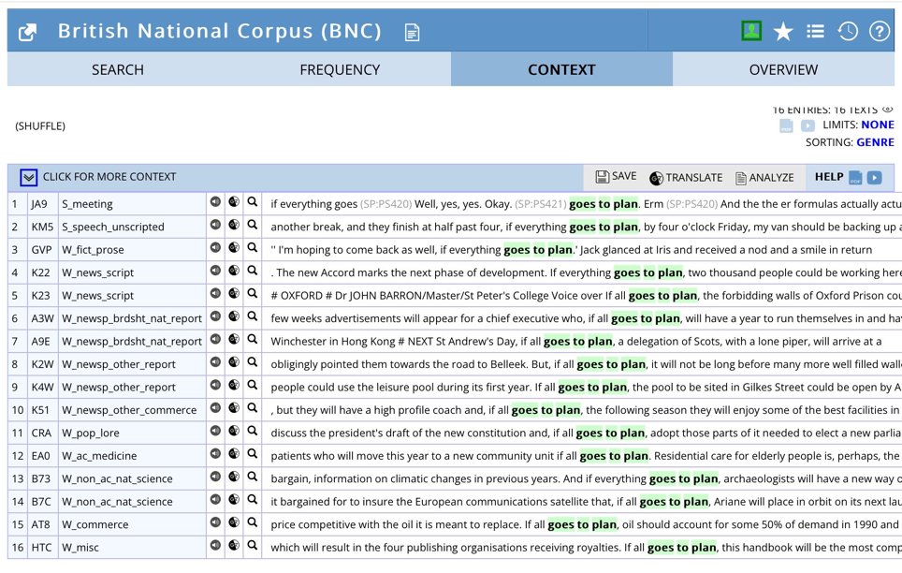Click the HELP label in the toolbar
Screen dimensions: 902x573
[x=829, y=177]
